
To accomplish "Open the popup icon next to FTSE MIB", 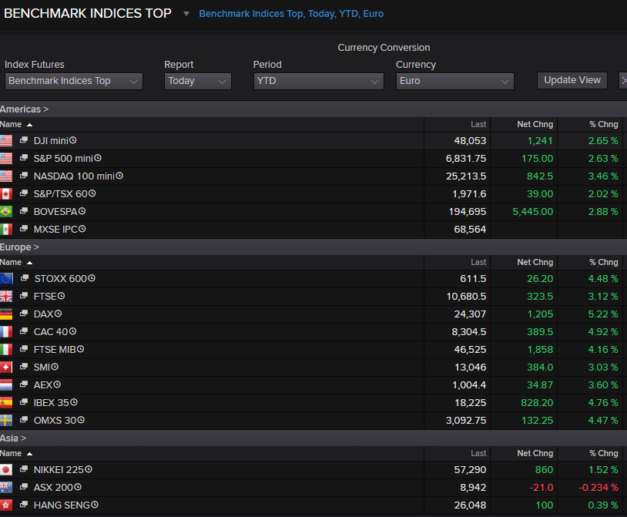I will [24, 349].
